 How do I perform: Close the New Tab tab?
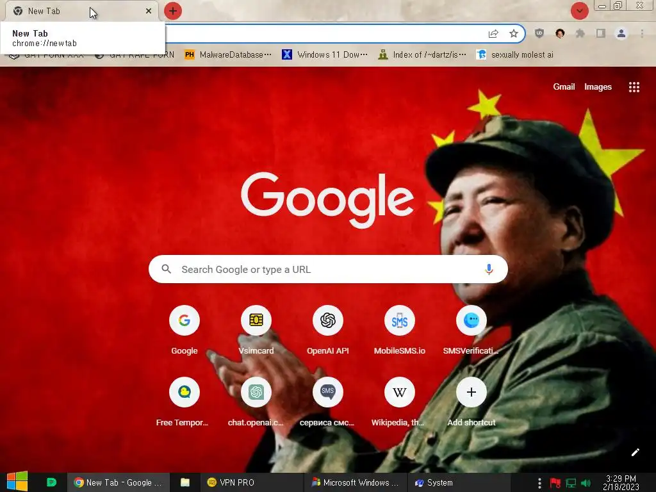point(149,11)
